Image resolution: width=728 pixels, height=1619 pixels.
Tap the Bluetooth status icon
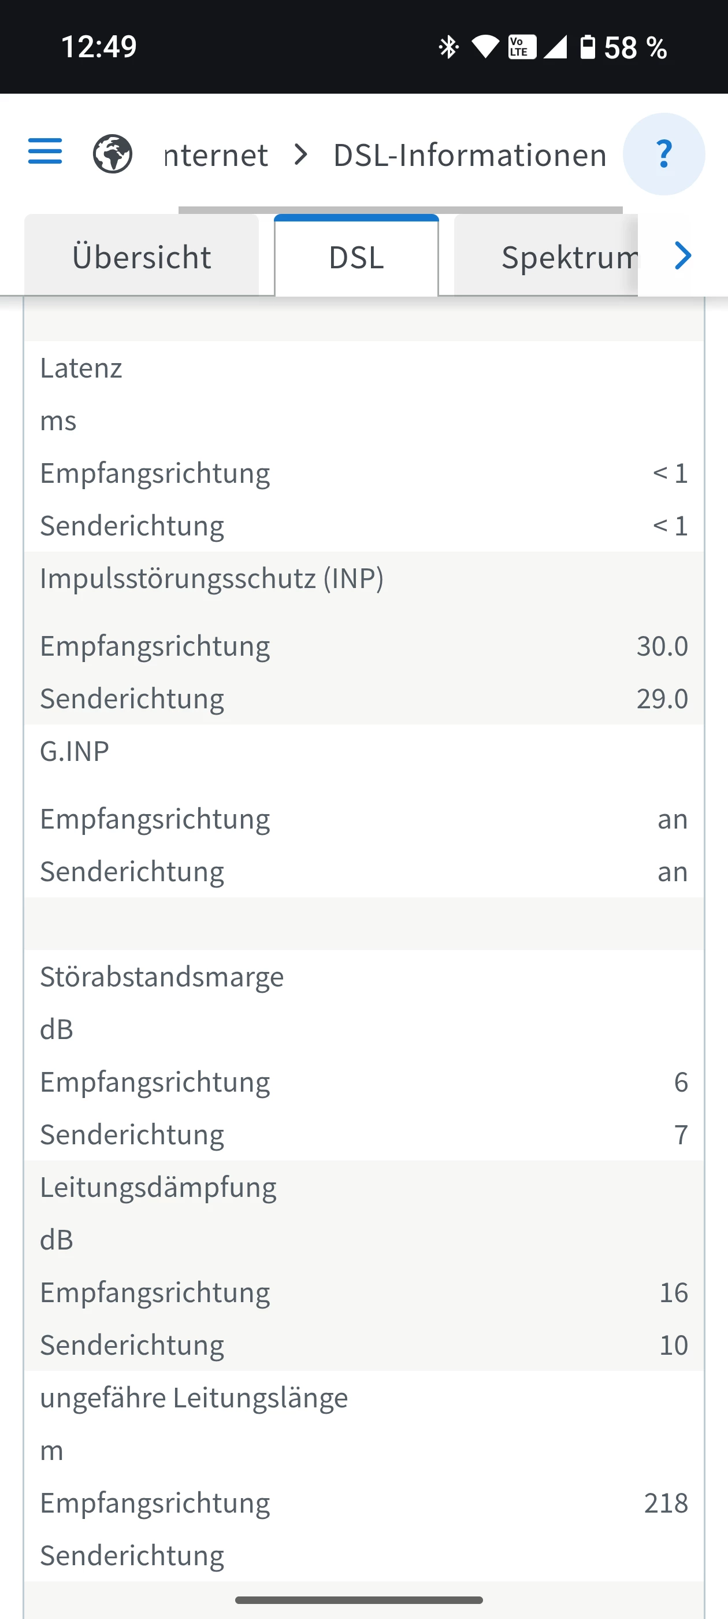coord(448,47)
